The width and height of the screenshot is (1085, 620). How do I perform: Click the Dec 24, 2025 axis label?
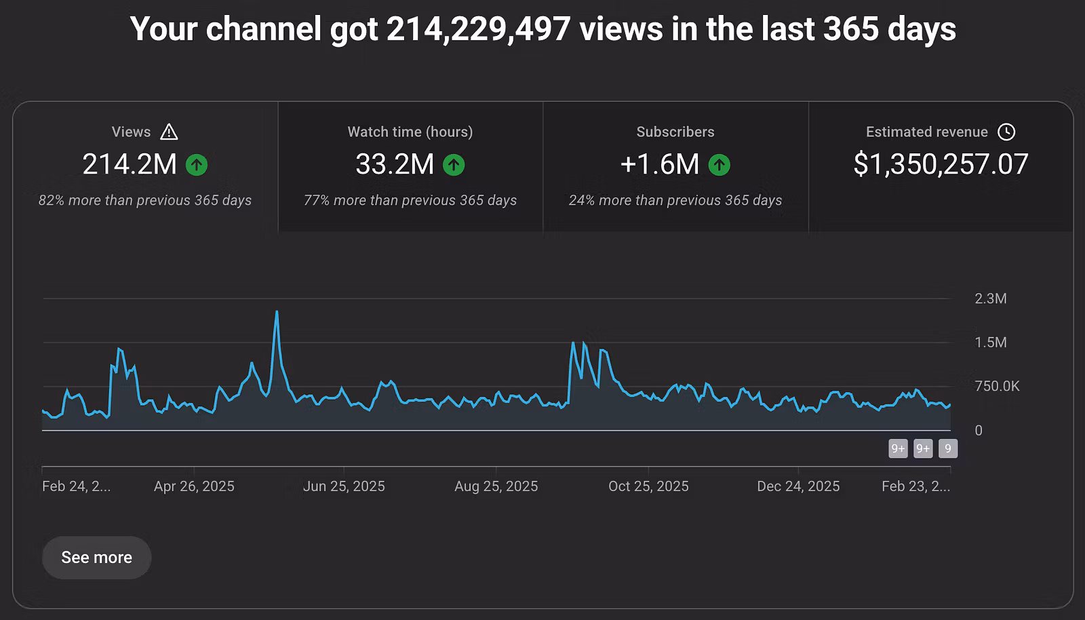pyautogui.click(x=798, y=486)
